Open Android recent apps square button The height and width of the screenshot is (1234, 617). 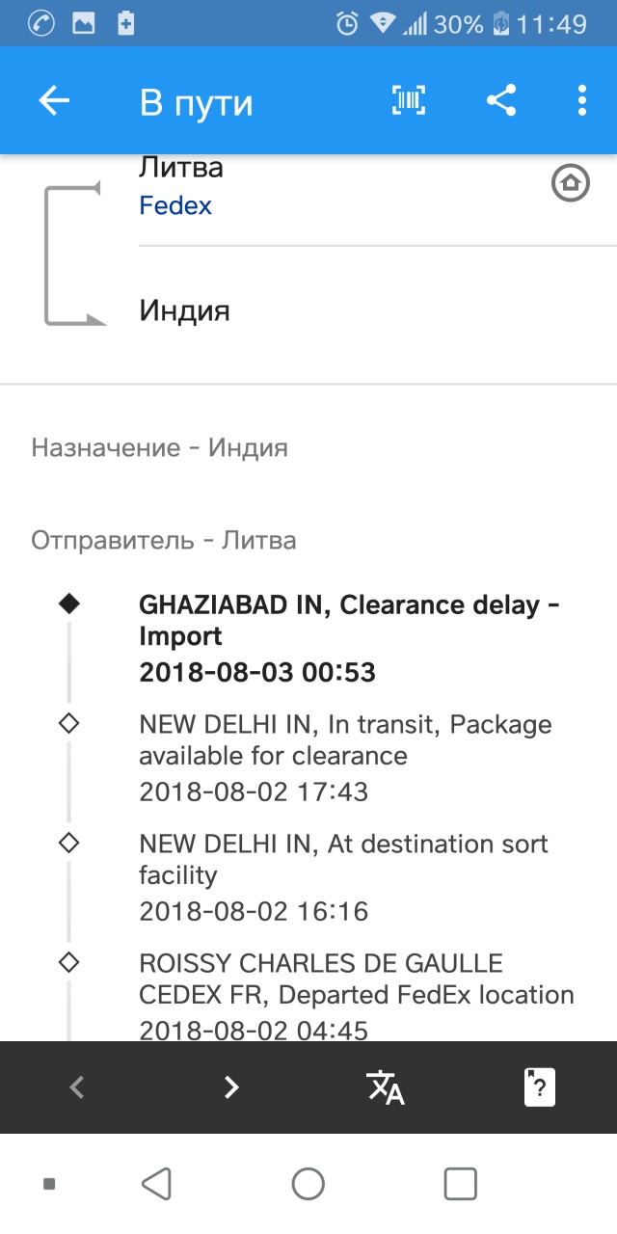[460, 1183]
